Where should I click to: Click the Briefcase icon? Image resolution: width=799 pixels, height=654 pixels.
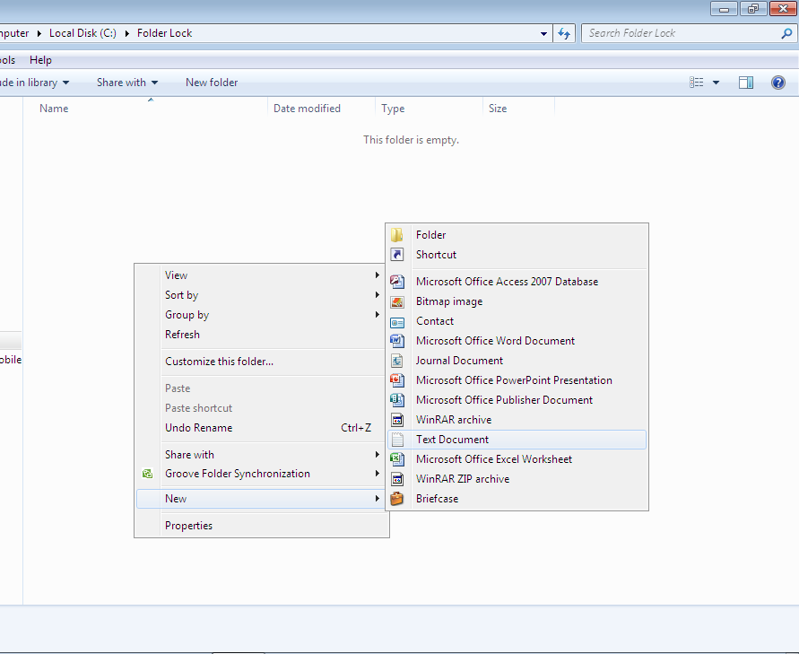tap(397, 499)
